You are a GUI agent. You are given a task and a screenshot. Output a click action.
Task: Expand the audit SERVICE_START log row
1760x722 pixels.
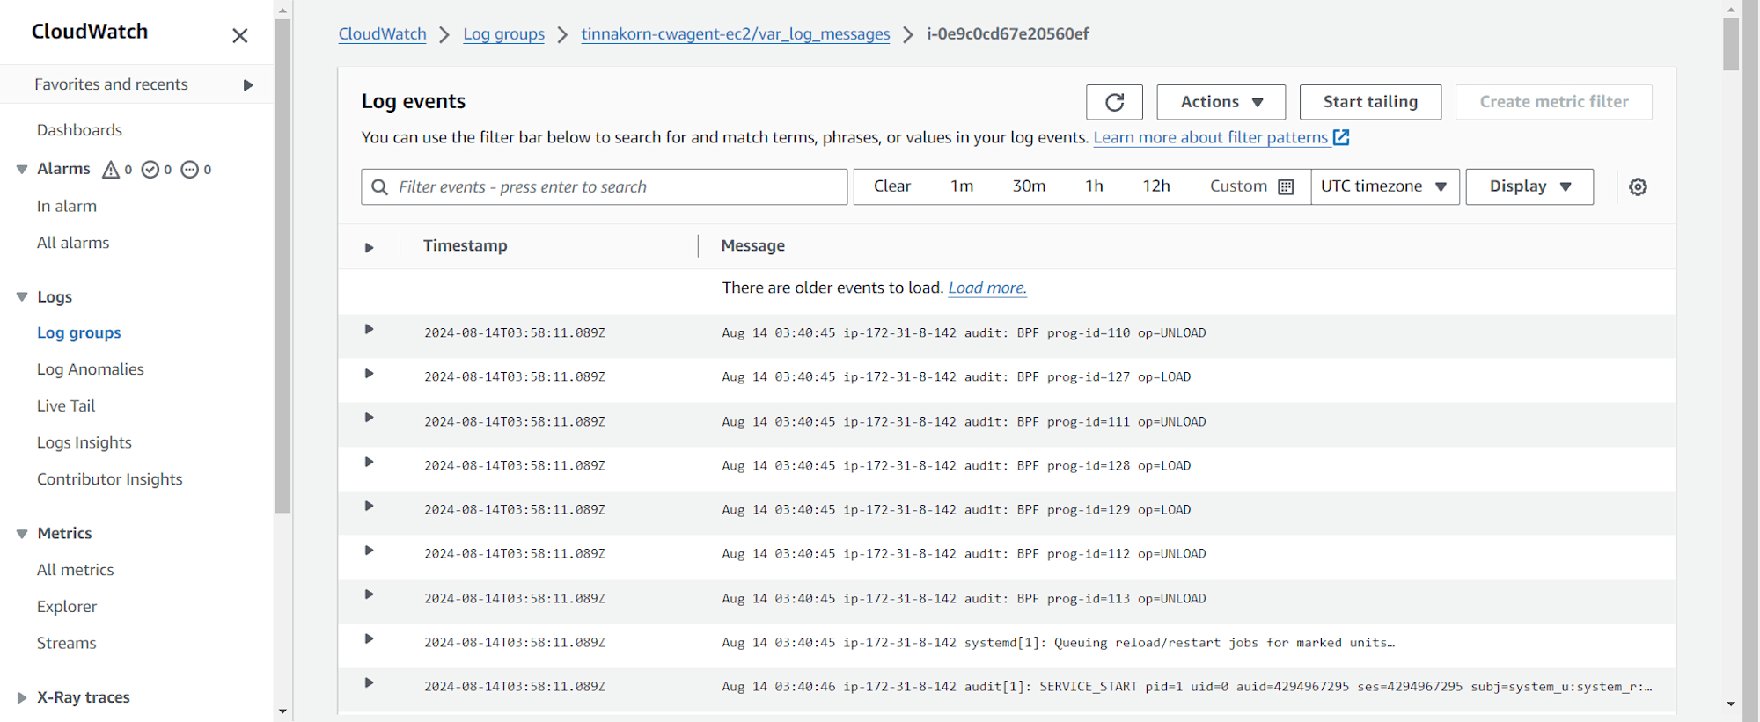coord(370,683)
